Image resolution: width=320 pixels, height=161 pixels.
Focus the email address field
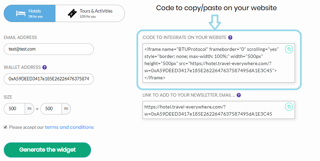[49, 49]
